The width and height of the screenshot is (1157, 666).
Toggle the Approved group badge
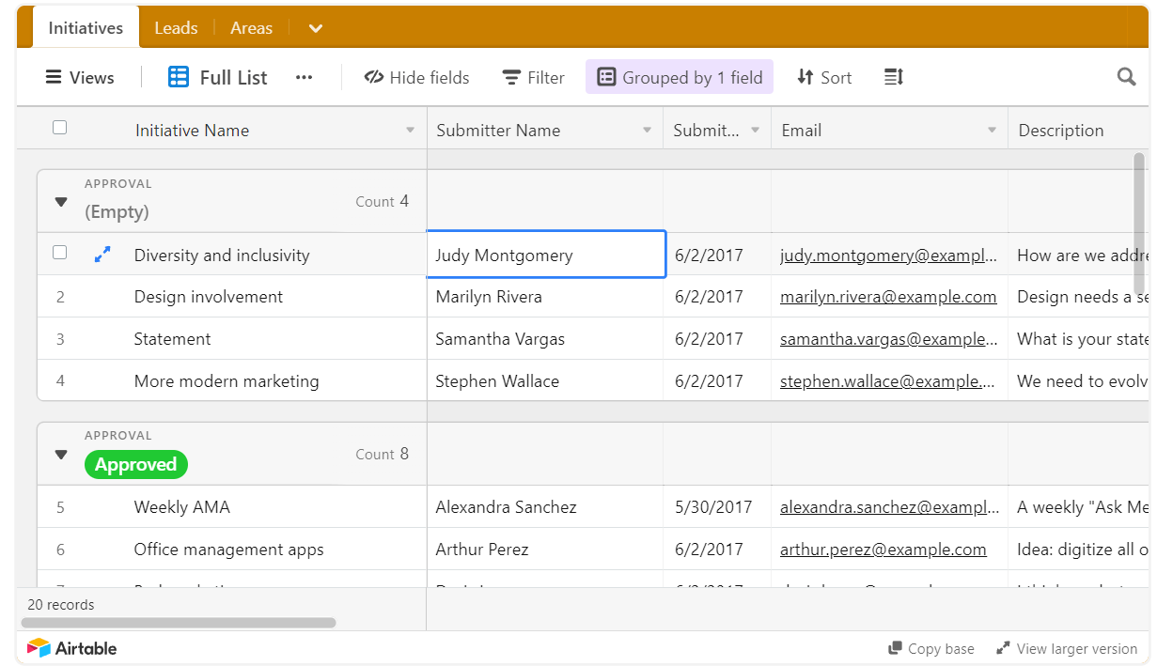coord(135,464)
